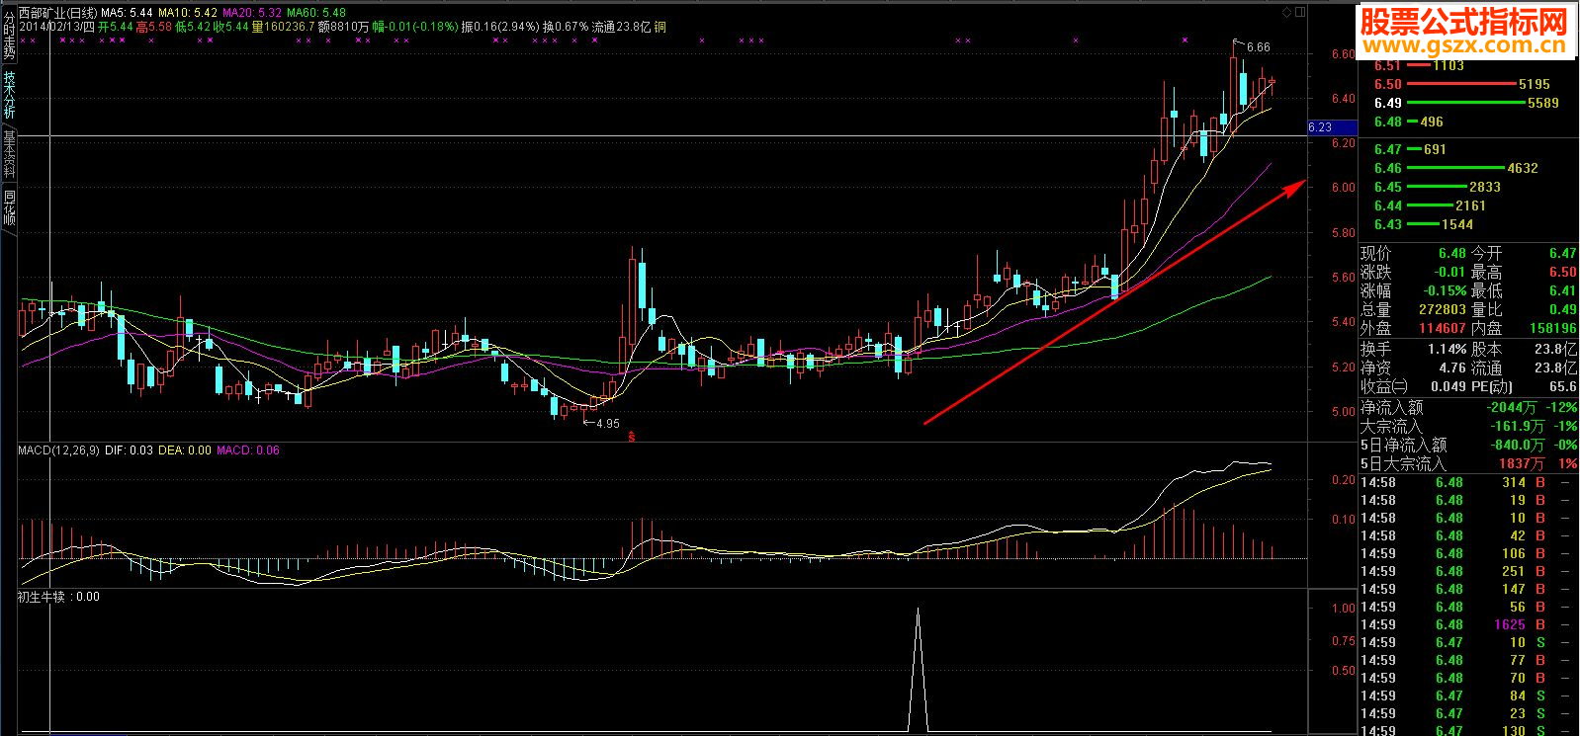Click the split-panel icon above the chart

(1300, 13)
